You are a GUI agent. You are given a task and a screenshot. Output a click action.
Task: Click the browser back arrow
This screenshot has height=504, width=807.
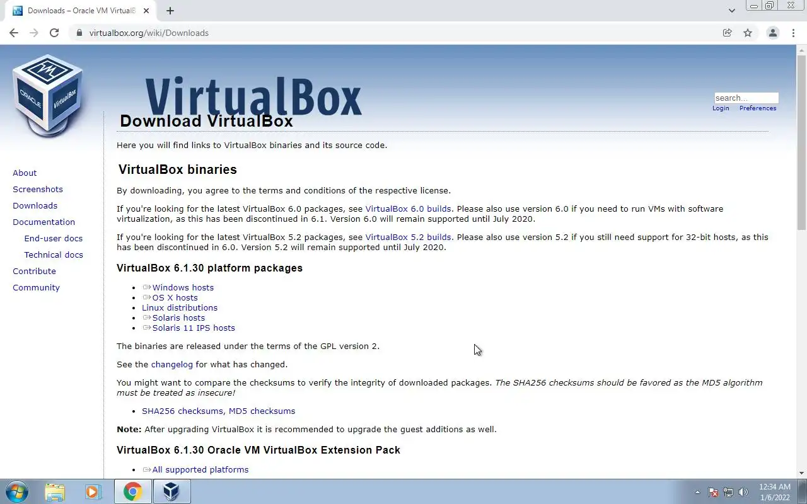pyautogui.click(x=14, y=33)
